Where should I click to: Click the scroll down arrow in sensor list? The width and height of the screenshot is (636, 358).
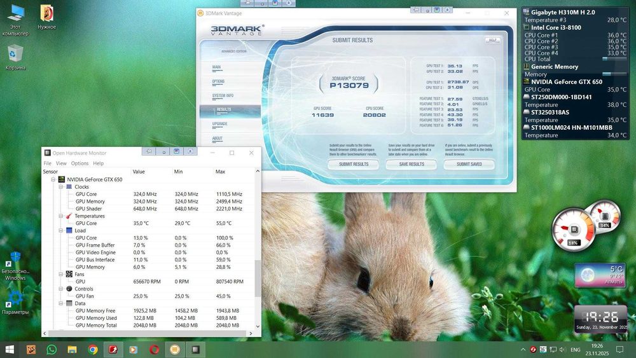coord(258,326)
